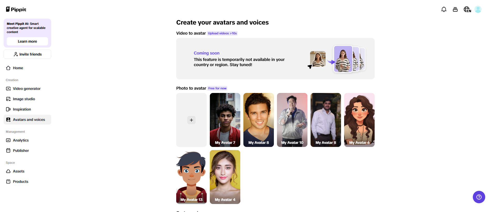Click the purple help question mark button
Image resolution: width=494 pixels, height=212 pixels.
pyautogui.click(x=479, y=197)
